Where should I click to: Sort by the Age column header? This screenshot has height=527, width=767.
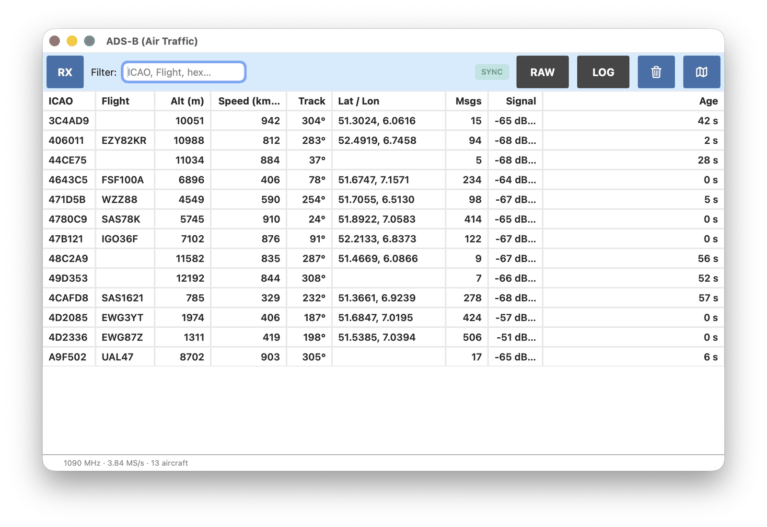[634, 101]
